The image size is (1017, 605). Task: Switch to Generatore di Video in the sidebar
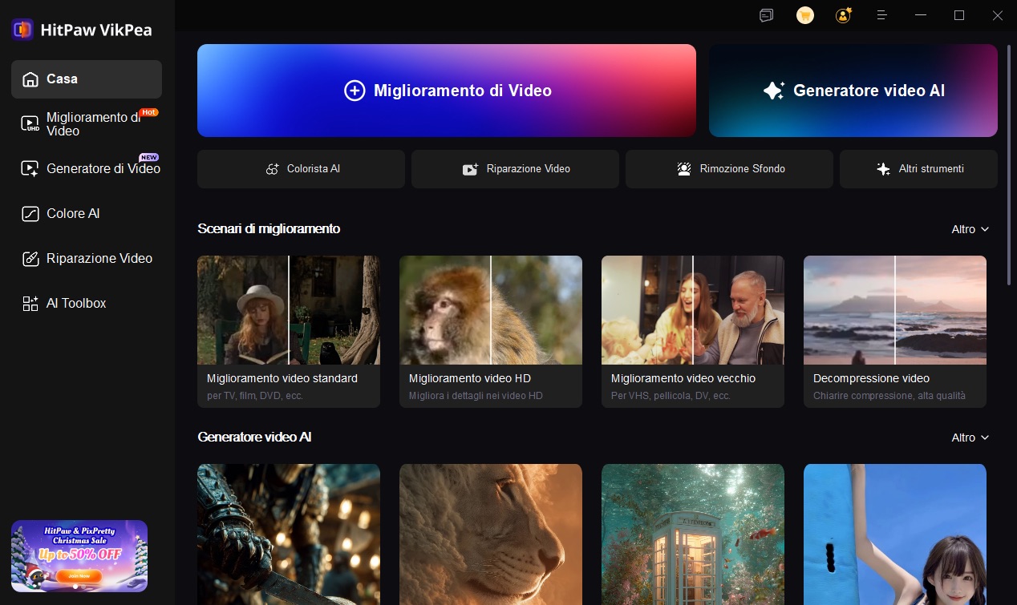[30, 169]
